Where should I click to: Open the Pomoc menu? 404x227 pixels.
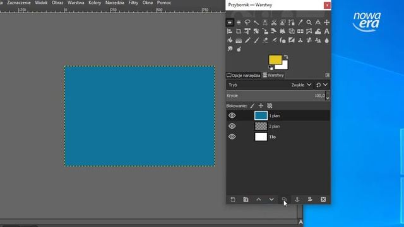[164, 3]
